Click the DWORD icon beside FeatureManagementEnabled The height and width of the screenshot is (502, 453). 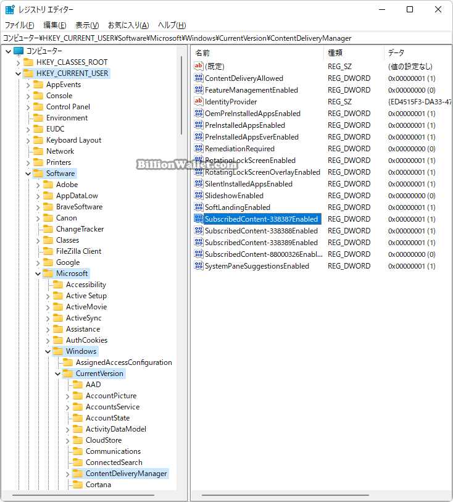(198, 90)
